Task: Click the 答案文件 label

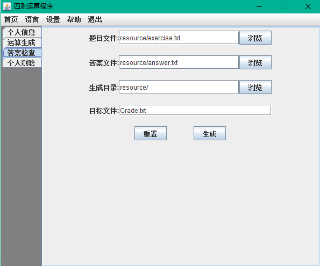Action: pyautogui.click(x=104, y=63)
